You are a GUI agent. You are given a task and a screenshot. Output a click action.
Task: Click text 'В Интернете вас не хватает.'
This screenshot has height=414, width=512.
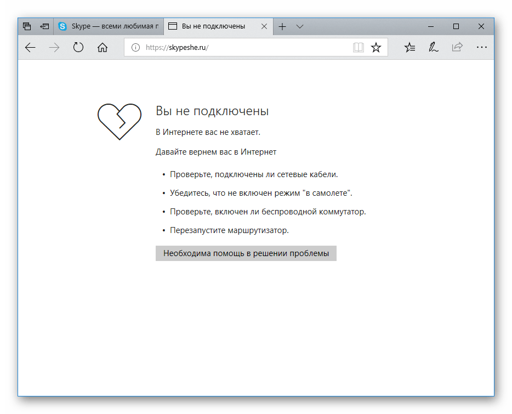point(208,132)
